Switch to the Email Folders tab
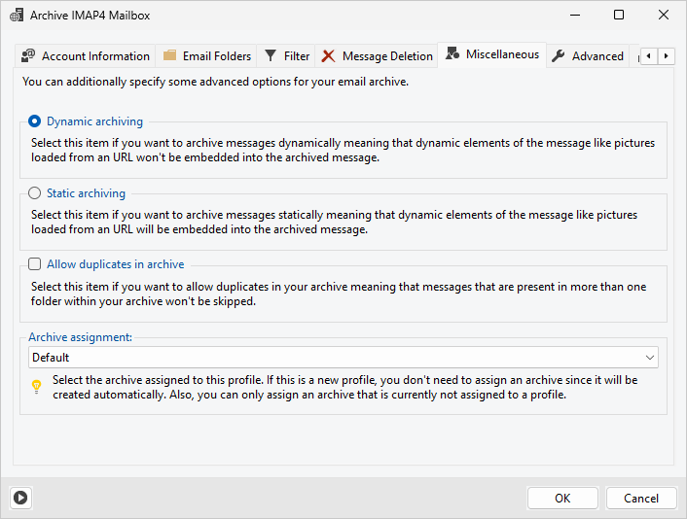The image size is (687, 519). click(x=216, y=56)
